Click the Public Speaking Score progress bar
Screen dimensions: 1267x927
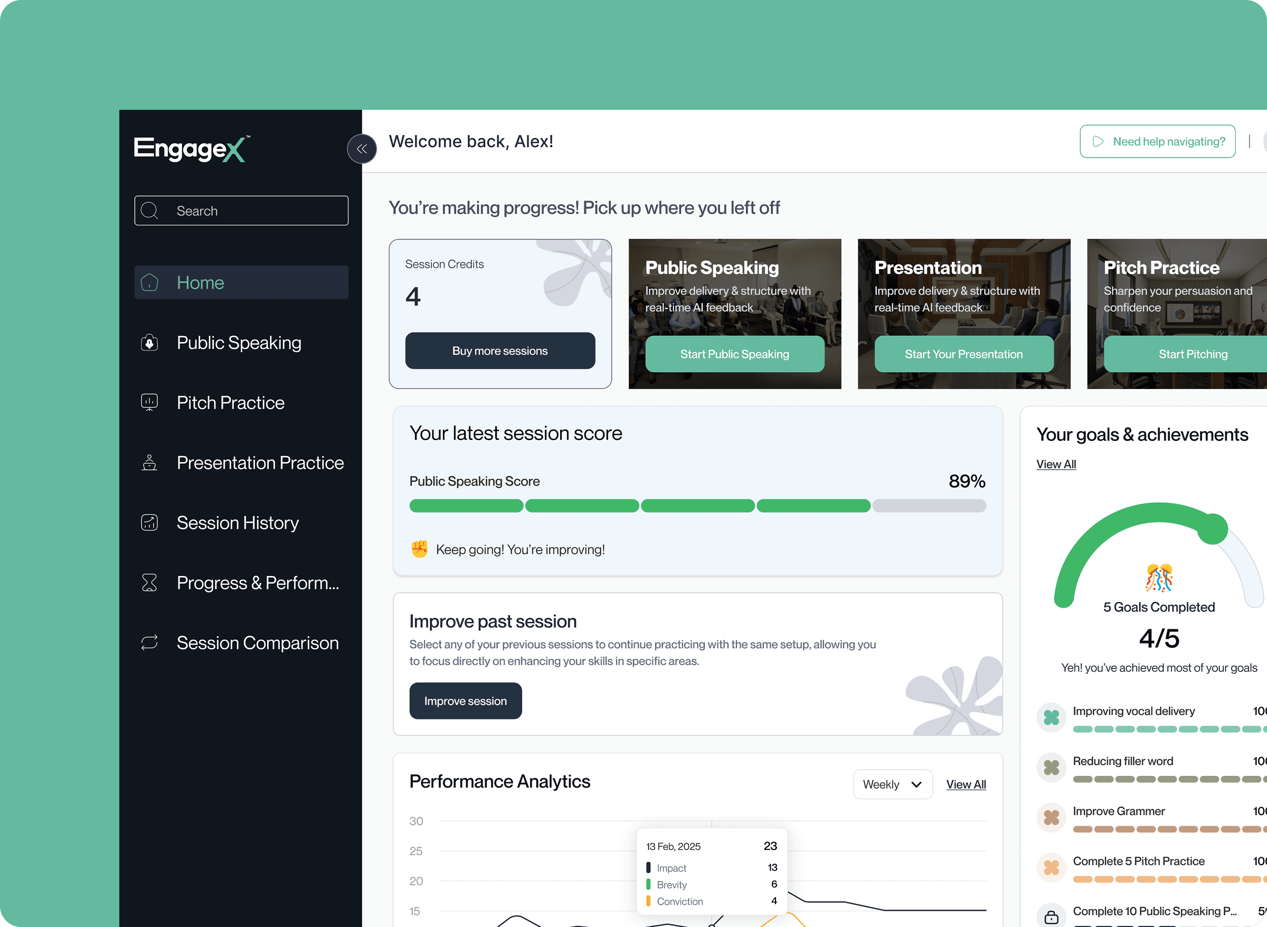pos(697,506)
